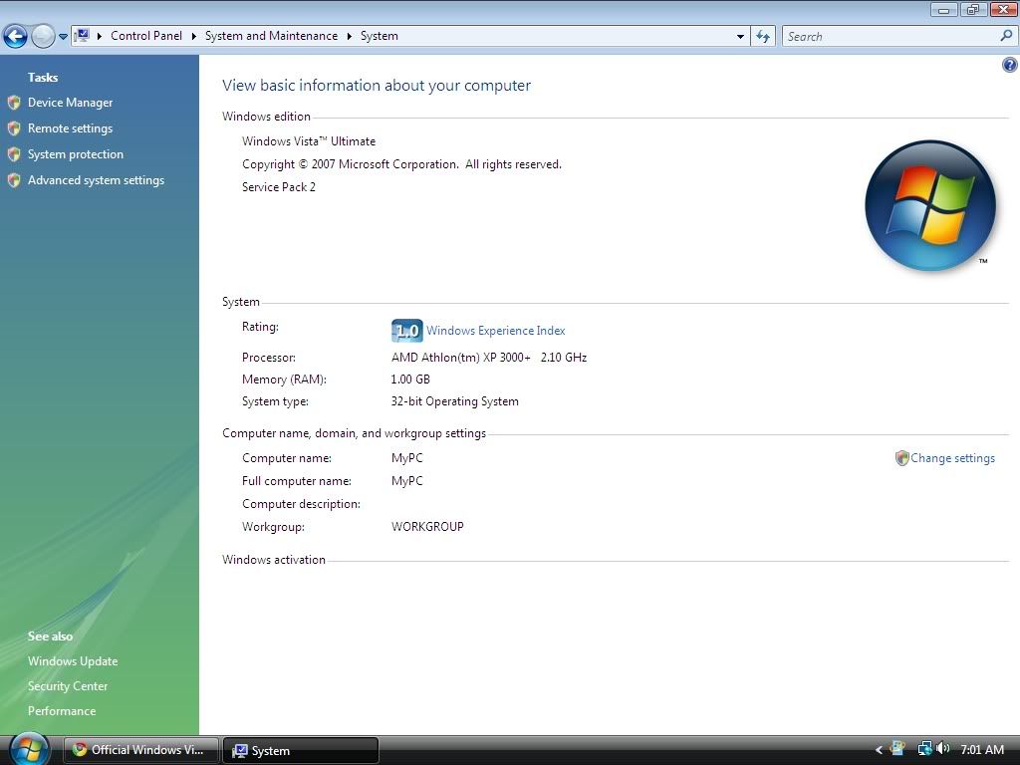The height and width of the screenshot is (765, 1020).
Task: Expand arrow after System and Maintenance
Action: click(x=350, y=37)
